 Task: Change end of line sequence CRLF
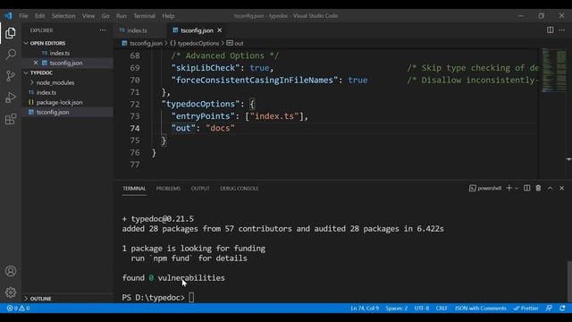point(442,309)
